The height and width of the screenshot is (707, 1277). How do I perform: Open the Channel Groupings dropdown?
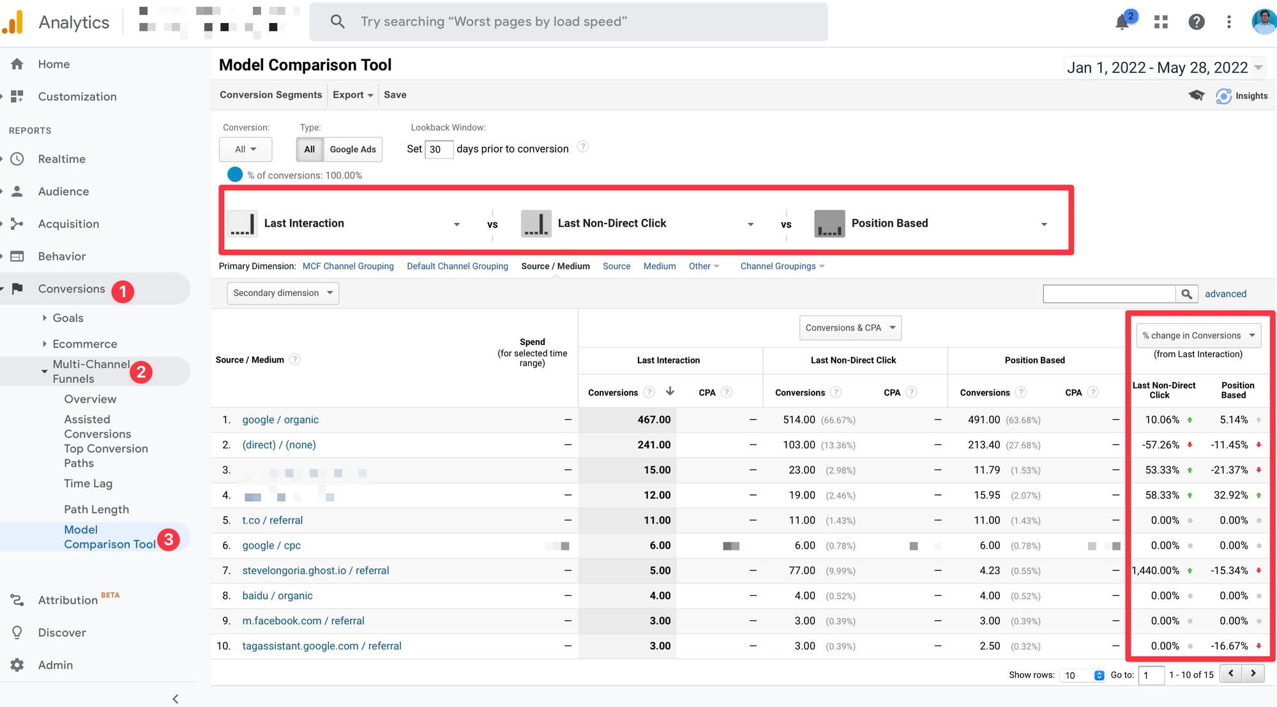[x=782, y=266]
